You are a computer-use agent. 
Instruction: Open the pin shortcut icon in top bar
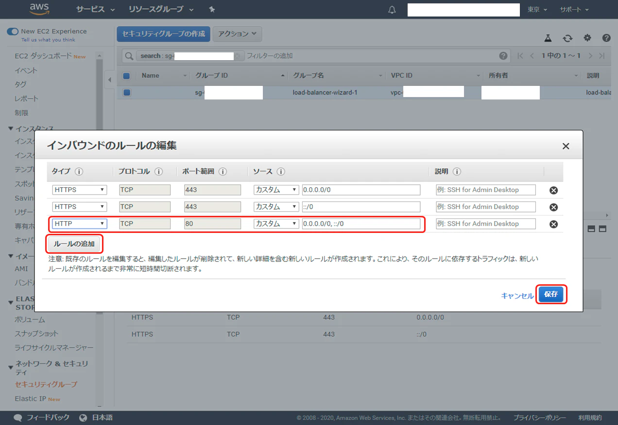pos(211,9)
